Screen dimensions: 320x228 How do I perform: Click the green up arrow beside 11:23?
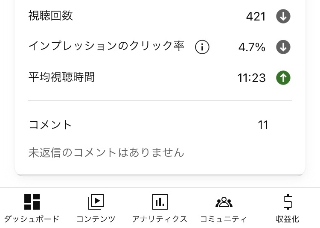click(283, 78)
